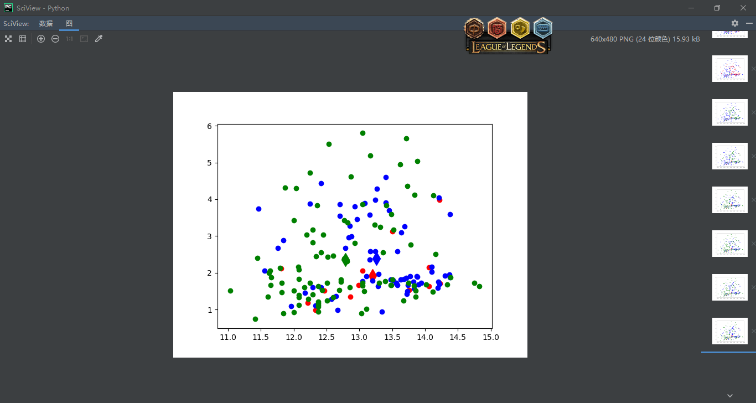Click the League of Legends banner

coord(508,47)
